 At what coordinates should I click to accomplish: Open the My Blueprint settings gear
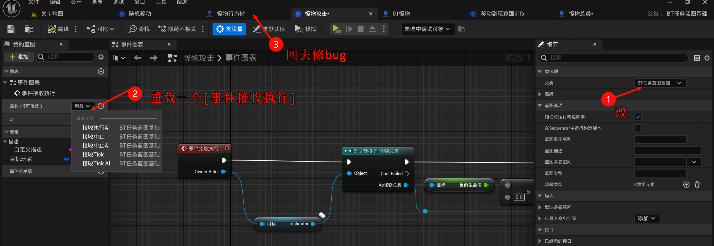[101, 57]
